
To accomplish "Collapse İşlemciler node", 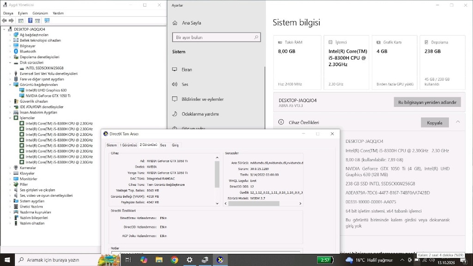I will click(x=10, y=118).
